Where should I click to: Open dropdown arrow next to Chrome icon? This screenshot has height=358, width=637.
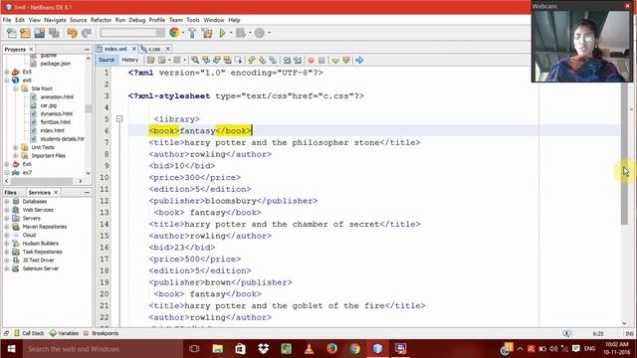pos(183,33)
